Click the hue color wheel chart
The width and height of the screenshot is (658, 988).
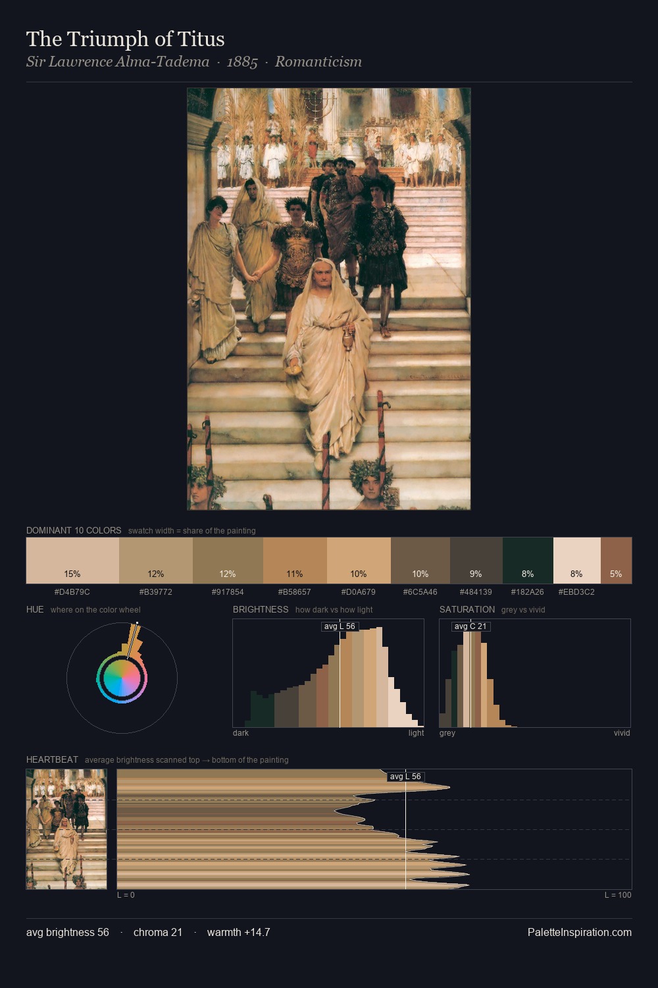[x=122, y=678]
